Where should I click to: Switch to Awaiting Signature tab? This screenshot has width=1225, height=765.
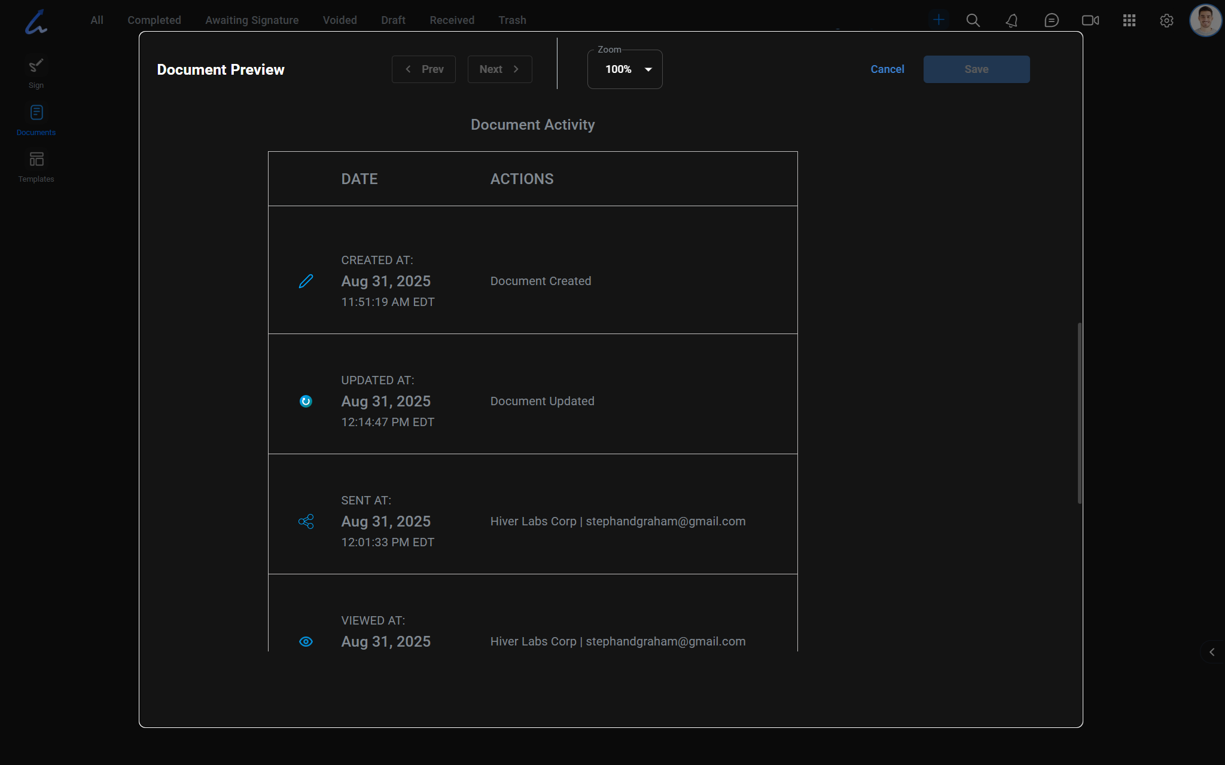[252, 20]
